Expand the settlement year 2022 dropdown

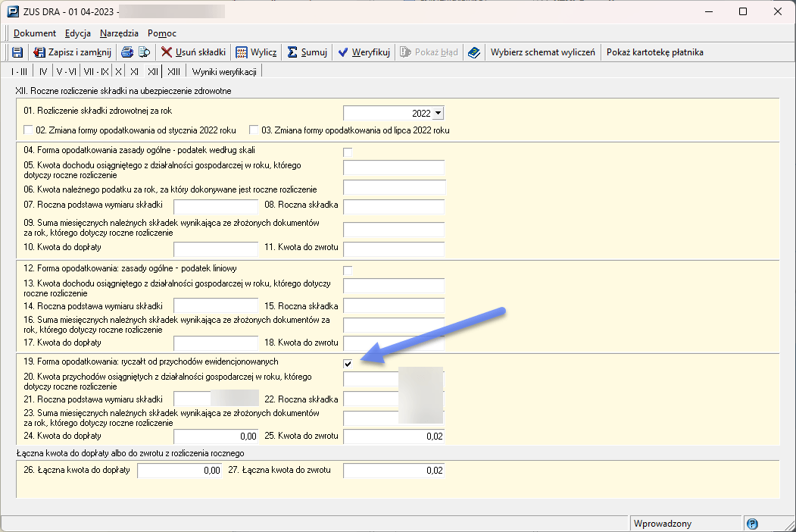tap(438, 114)
